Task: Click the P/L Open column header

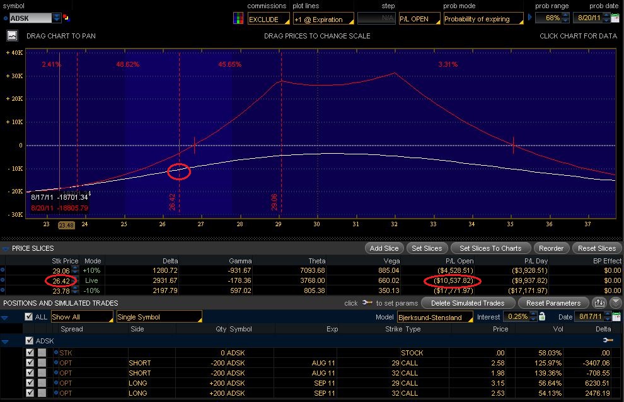Action: point(459,261)
